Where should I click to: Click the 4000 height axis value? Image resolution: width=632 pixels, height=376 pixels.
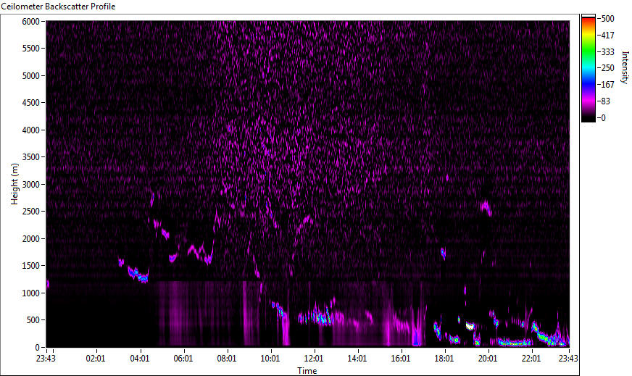(30, 130)
